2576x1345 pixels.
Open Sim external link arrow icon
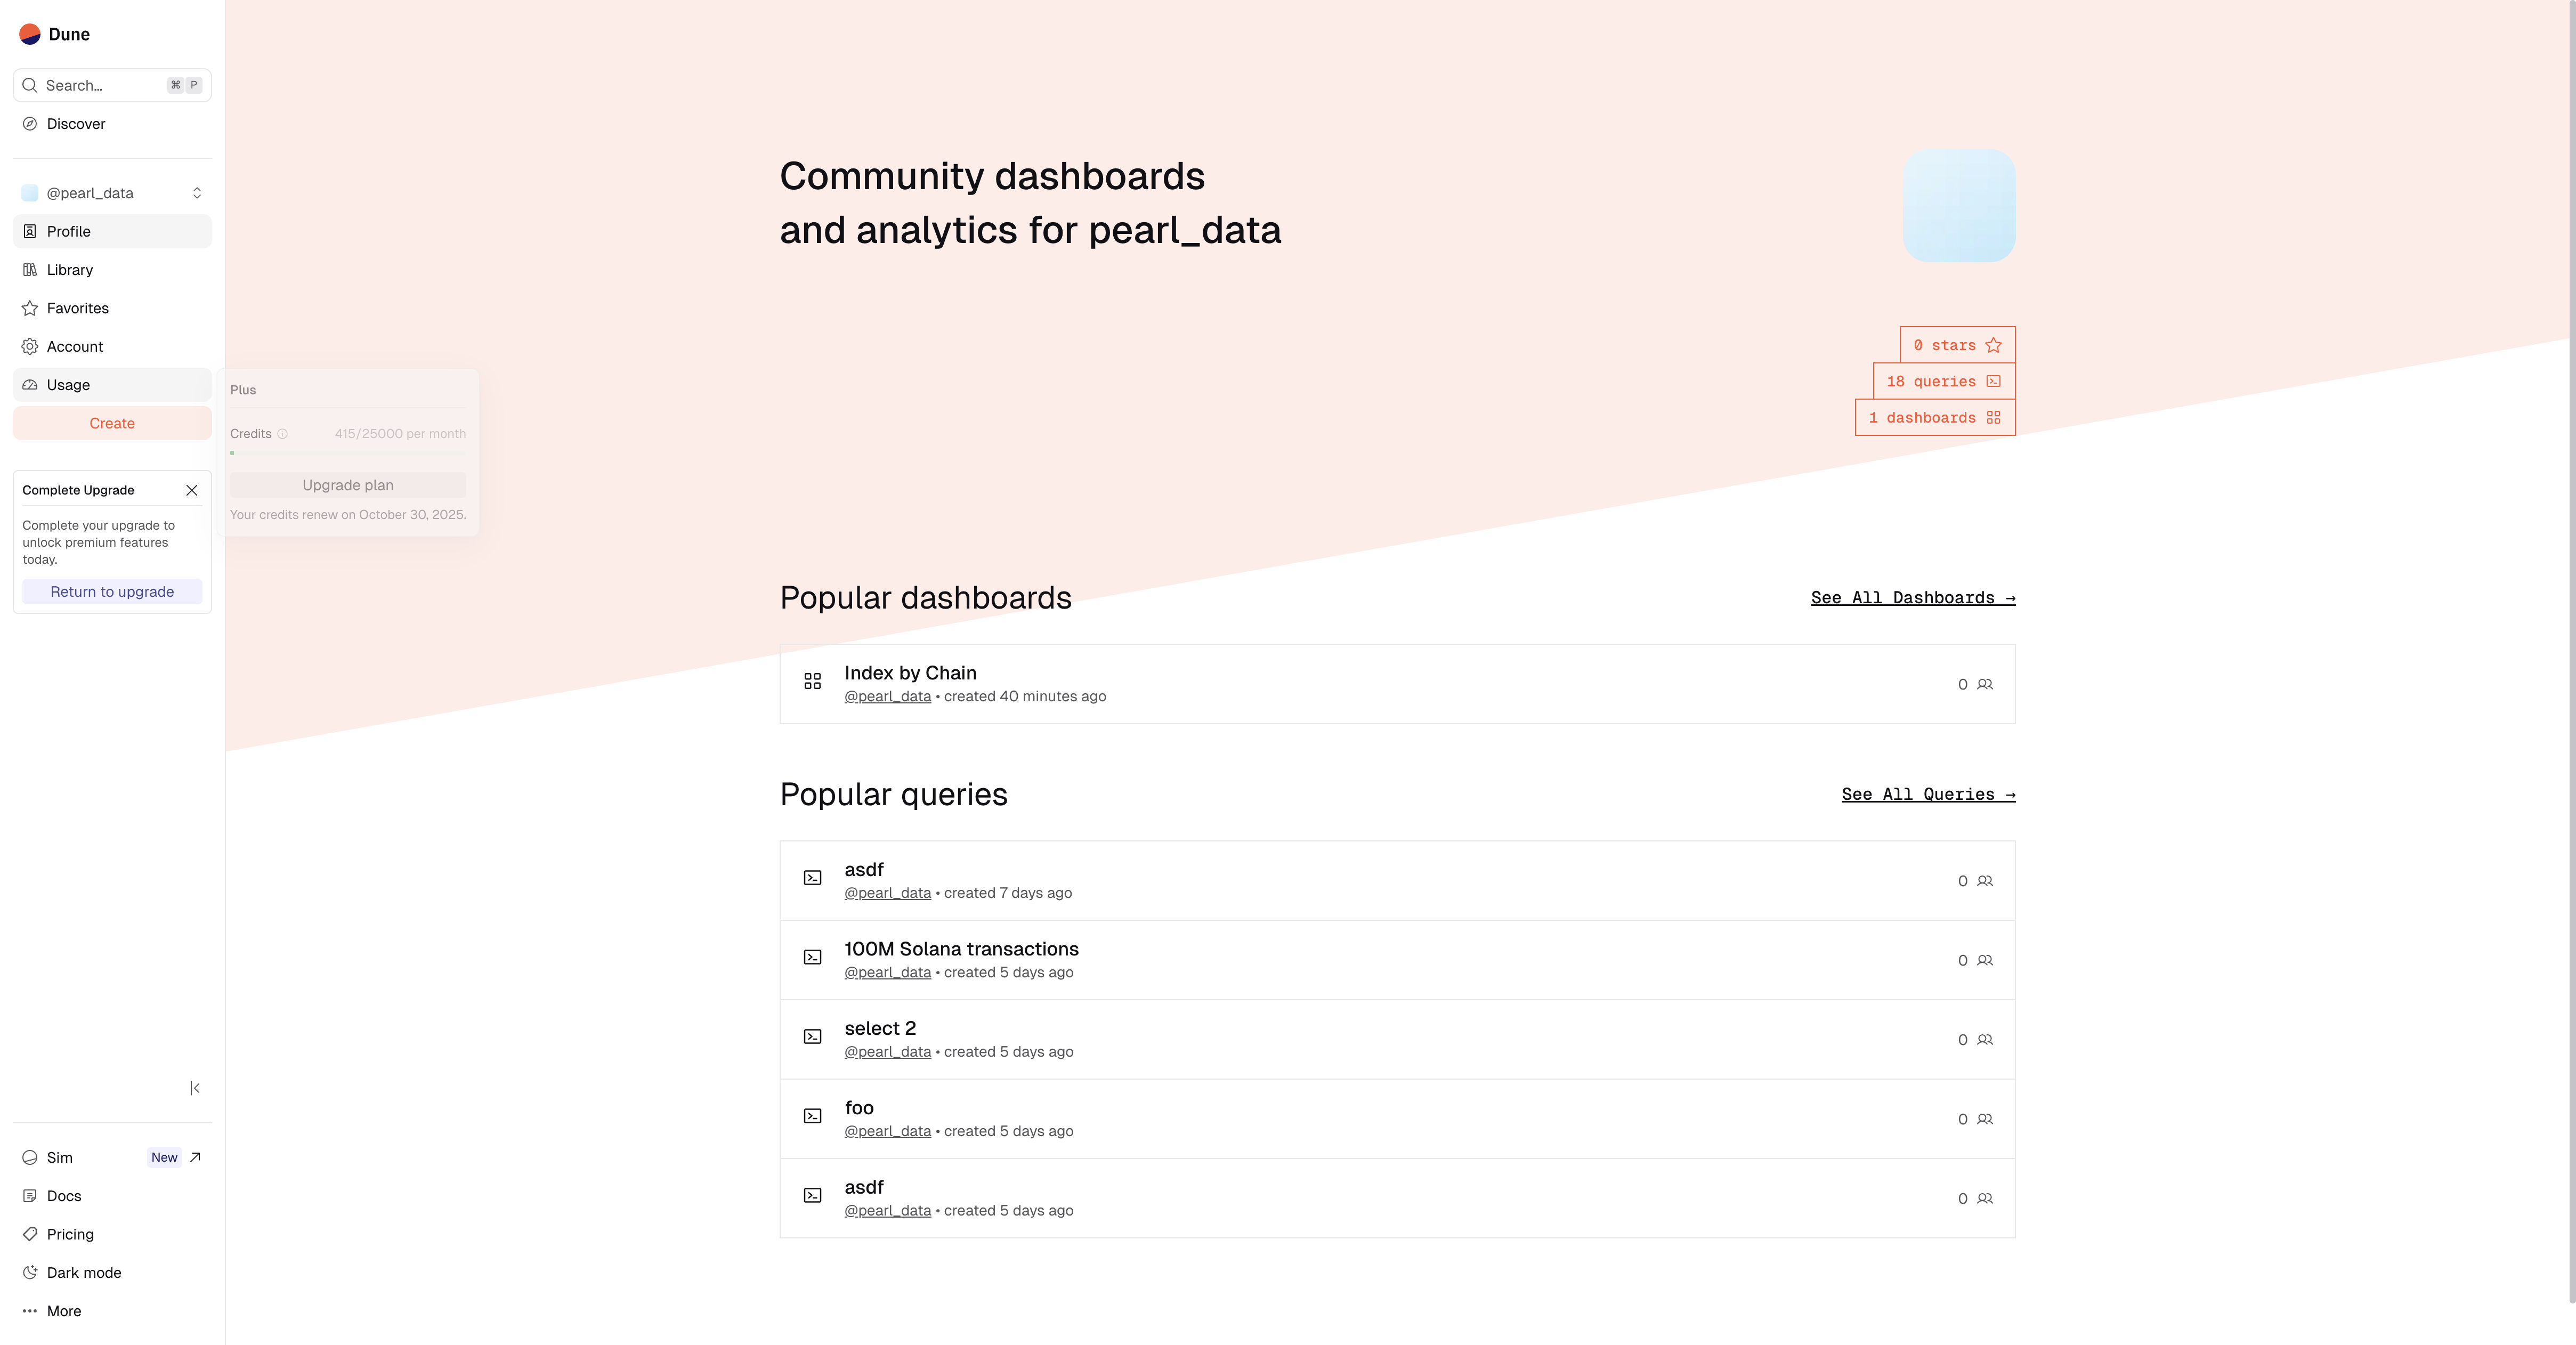point(195,1157)
